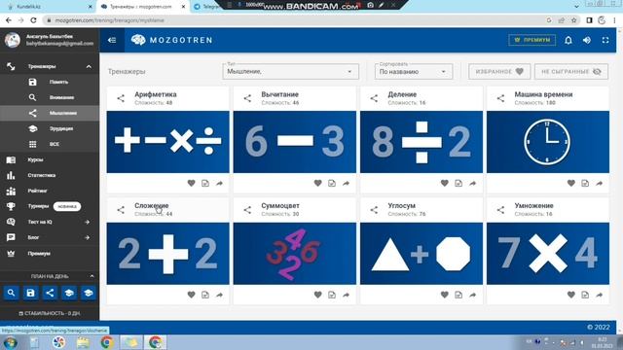The height and width of the screenshot is (350, 623).
Task: Add Арифметика to favorites with the heart icon
Action: tap(191, 183)
